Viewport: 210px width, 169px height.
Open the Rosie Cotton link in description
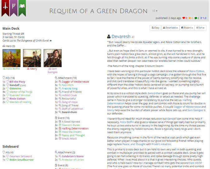click(x=197, y=71)
